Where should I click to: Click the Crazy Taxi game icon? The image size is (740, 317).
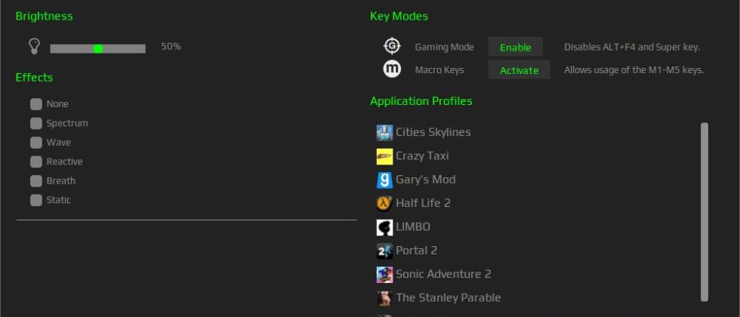point(384,156)
